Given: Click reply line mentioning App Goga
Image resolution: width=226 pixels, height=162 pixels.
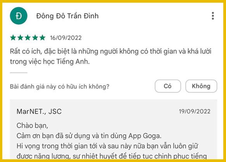Looking at the screenshot, I should coord(89,136).
